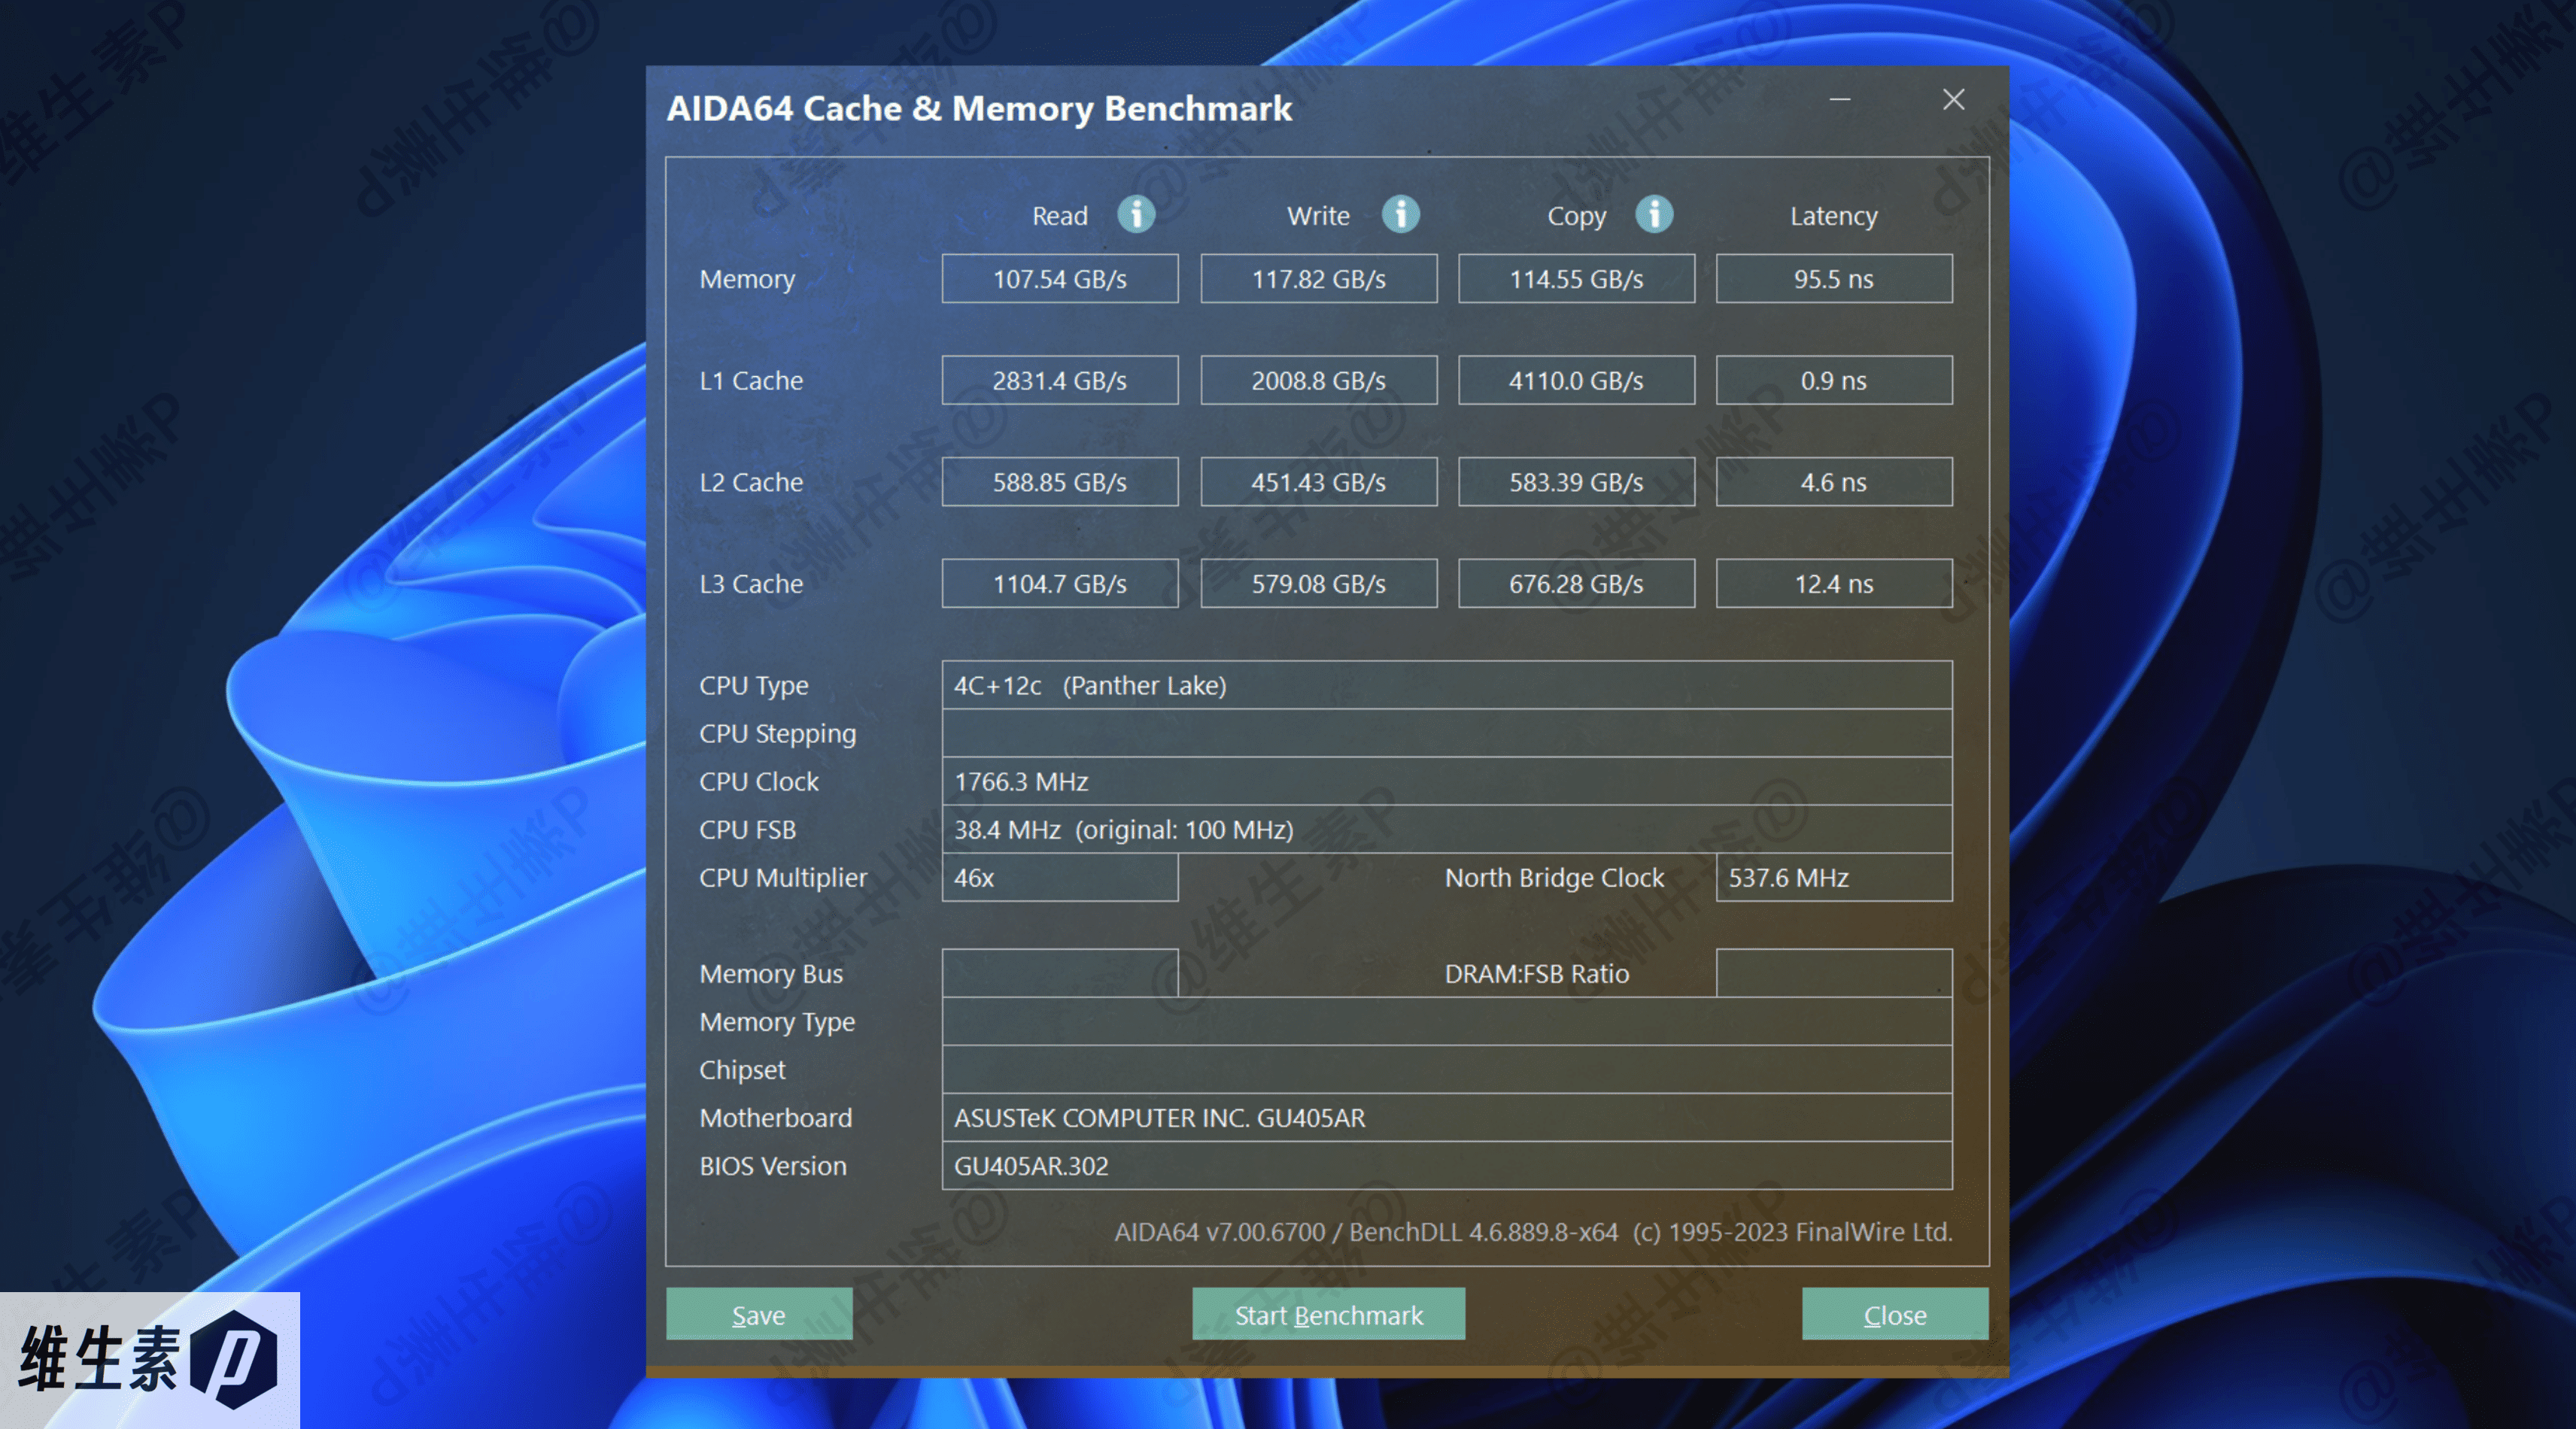Select the Memory Write 117.82 GB/s field
Image resolution: width=2576 pixels, height=1429 pixels.
(1319, 278)
